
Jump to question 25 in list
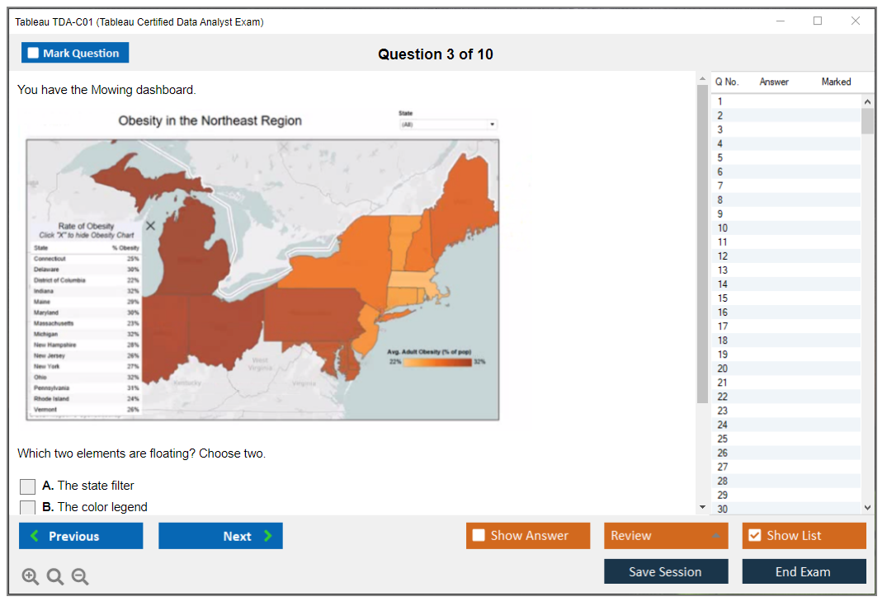click(723, 439)
